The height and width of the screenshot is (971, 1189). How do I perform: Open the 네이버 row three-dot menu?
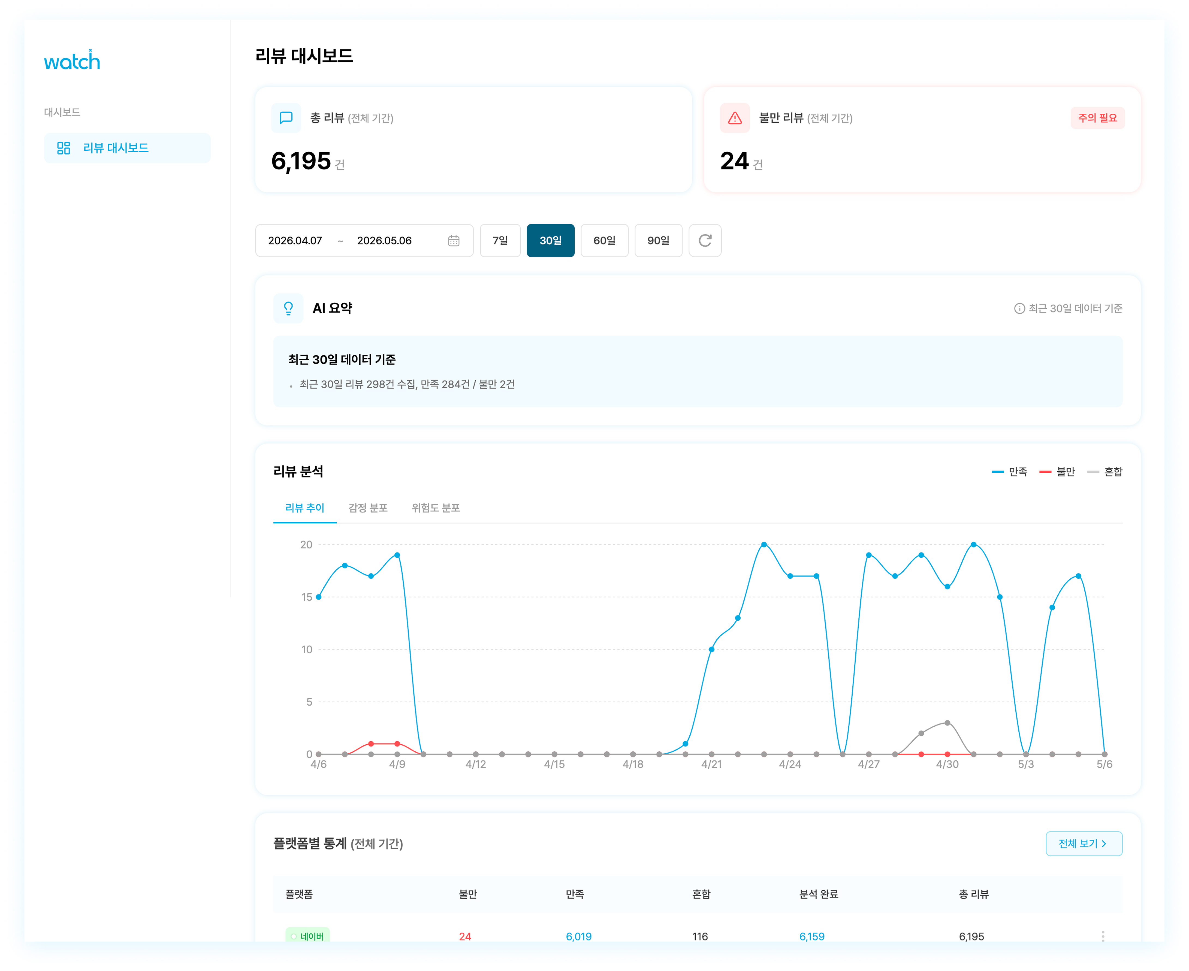1102,936
